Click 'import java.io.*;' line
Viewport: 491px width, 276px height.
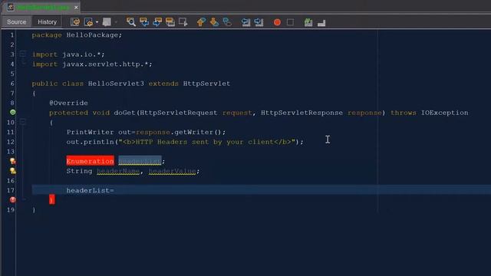click(x=68, y=54)
